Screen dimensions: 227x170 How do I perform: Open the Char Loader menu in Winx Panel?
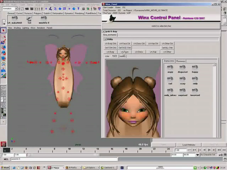point(108,7)
